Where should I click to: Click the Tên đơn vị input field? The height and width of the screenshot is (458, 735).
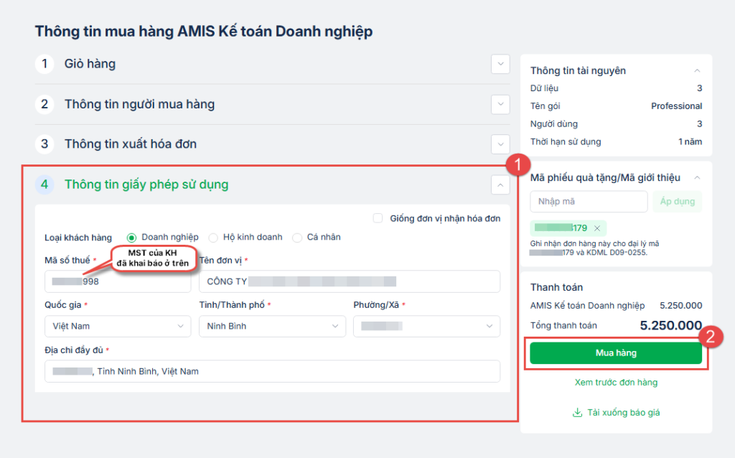tap(350, 281)
